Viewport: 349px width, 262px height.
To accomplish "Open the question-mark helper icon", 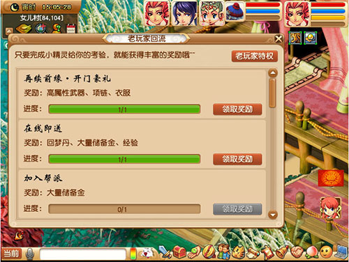I will click(57, 29).
